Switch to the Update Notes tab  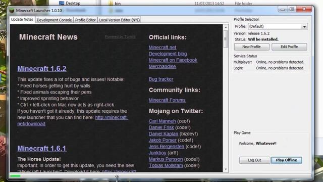[22, 19]
